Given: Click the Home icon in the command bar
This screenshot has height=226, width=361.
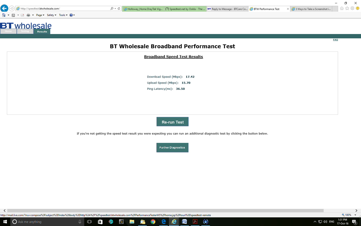Looking at the screenshot, I should (4, 15).
